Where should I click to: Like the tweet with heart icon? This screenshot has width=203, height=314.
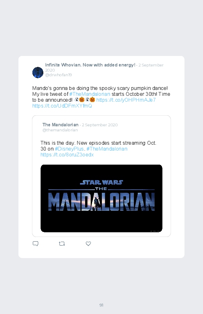point(88,244)
